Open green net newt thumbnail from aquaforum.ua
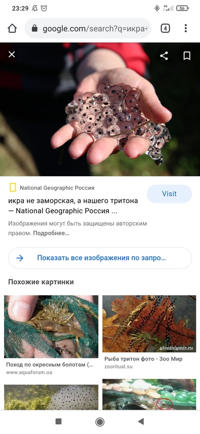 [51, 326]
